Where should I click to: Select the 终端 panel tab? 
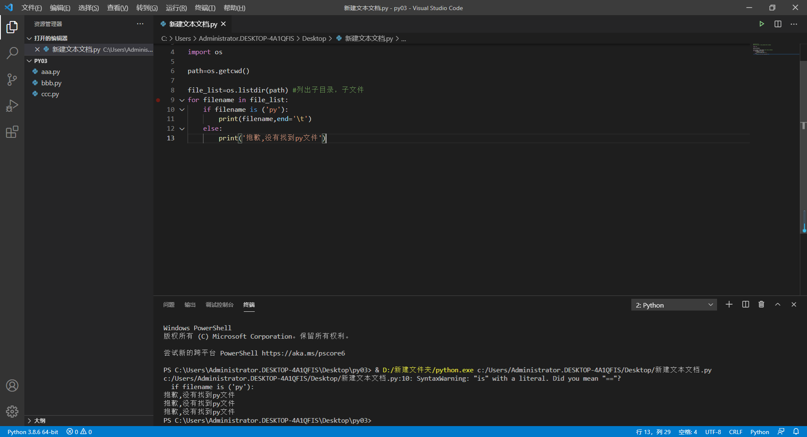pyautogui.click(x=249, y=305)
